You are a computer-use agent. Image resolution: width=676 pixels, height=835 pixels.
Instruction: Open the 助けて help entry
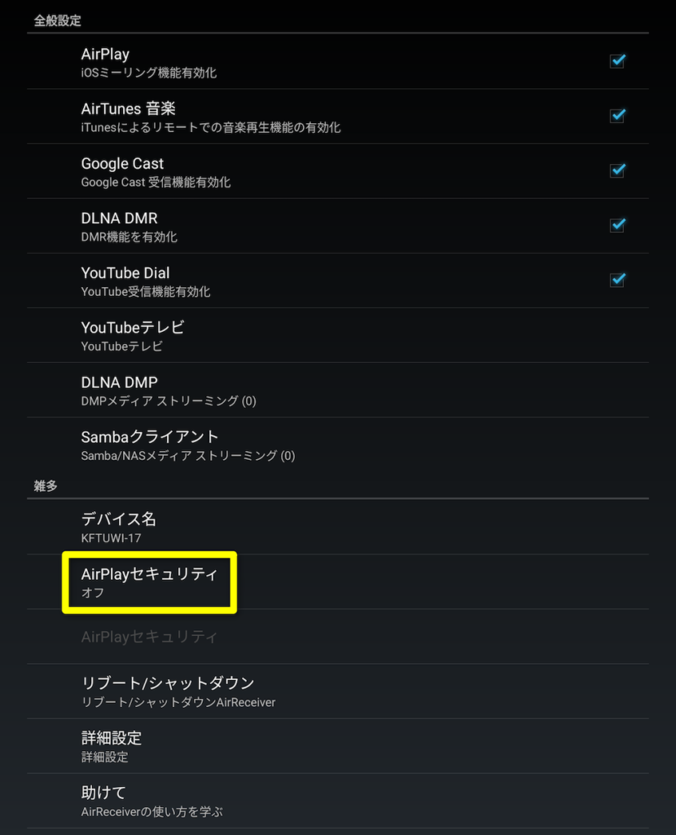338,801
